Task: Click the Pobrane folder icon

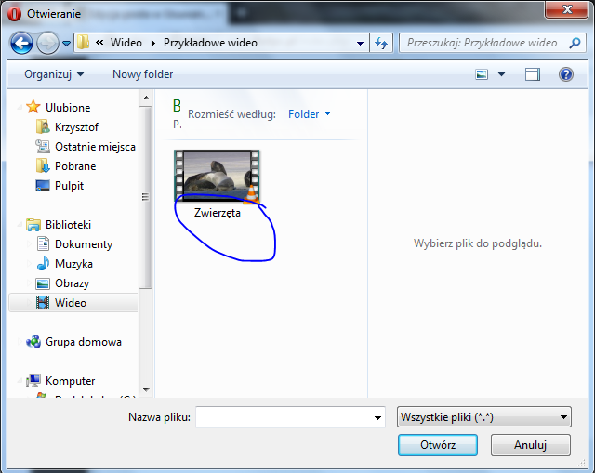Action: (x=43, y=165)
